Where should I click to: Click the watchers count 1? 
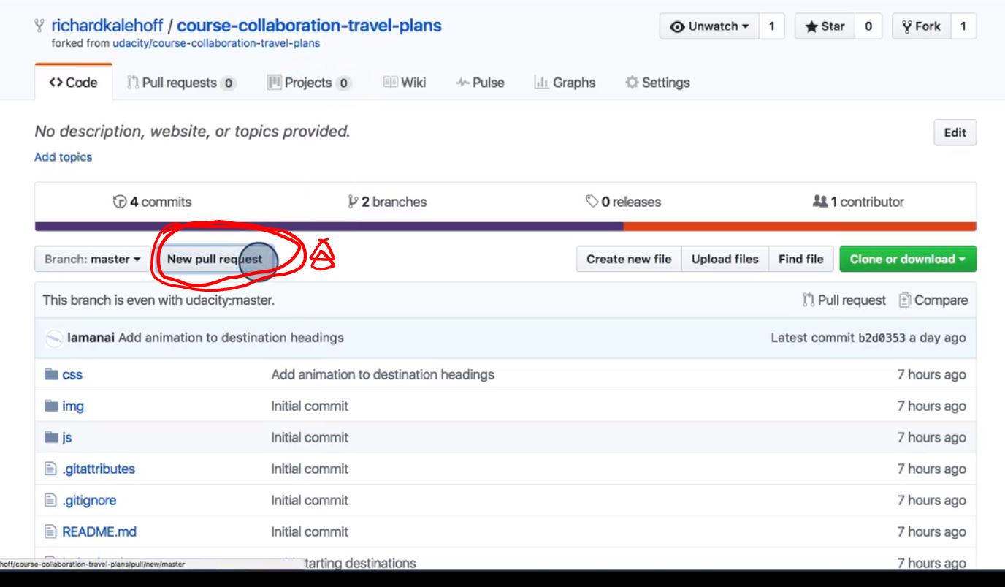tap(771, 26)
